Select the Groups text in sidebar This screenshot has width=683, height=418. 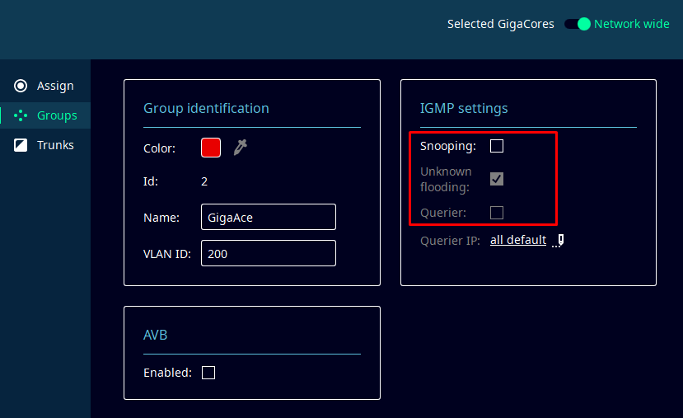tap(57, 115)
